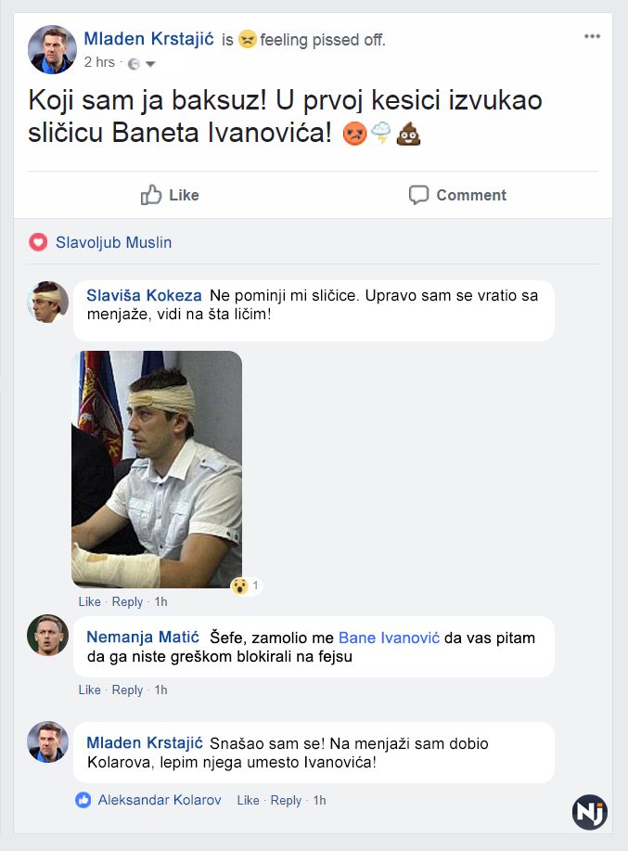Reply to Mladen Krstajić's last comment
Screen dimensions: 628x851
point(286,800)
